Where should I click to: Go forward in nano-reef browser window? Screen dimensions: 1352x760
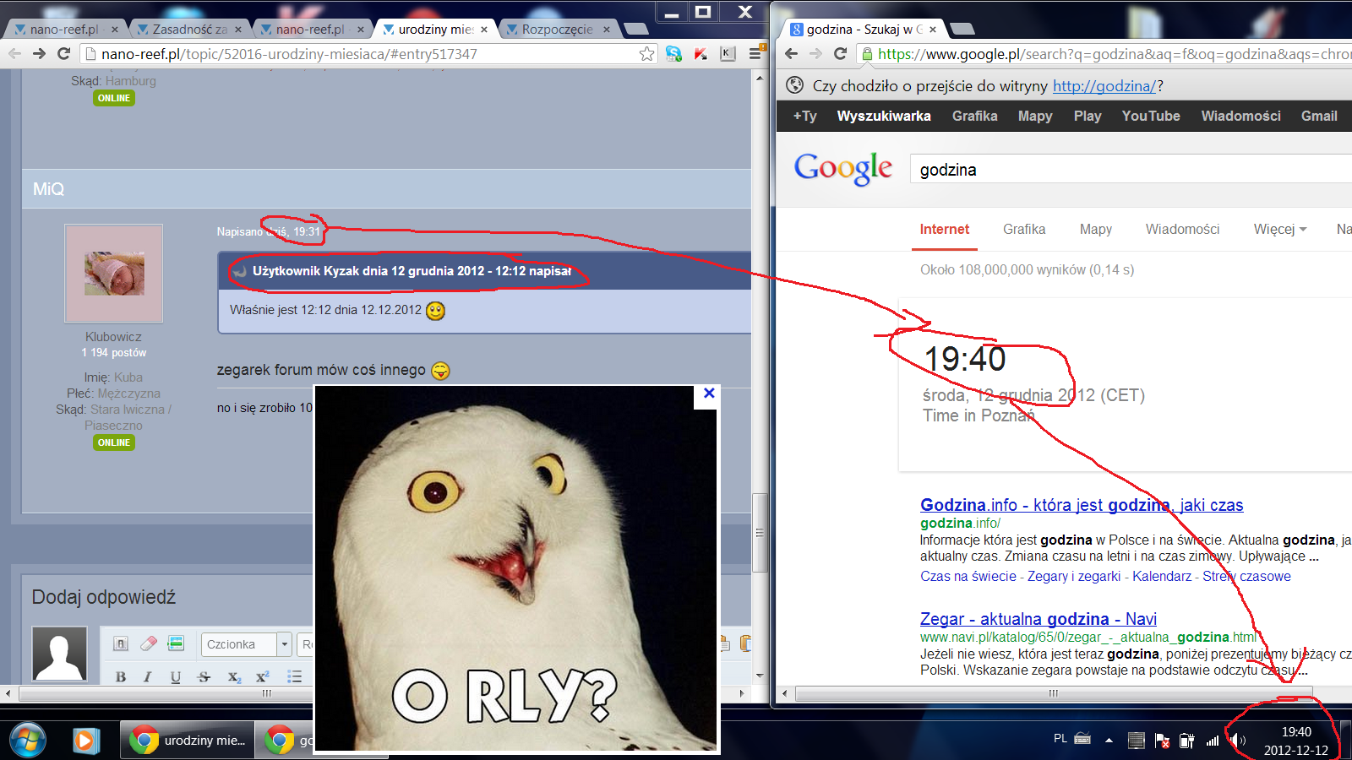point(39,53)
